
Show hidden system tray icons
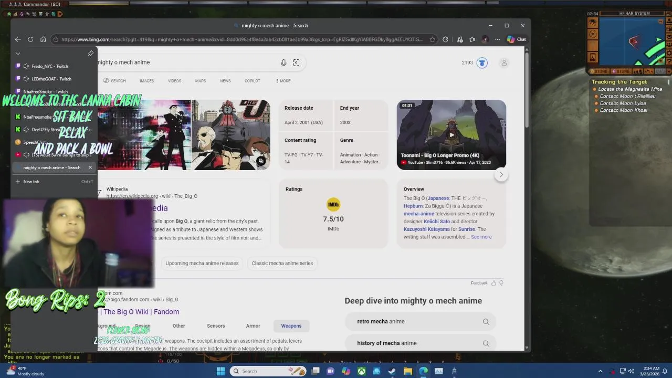(x=600, y=371)
